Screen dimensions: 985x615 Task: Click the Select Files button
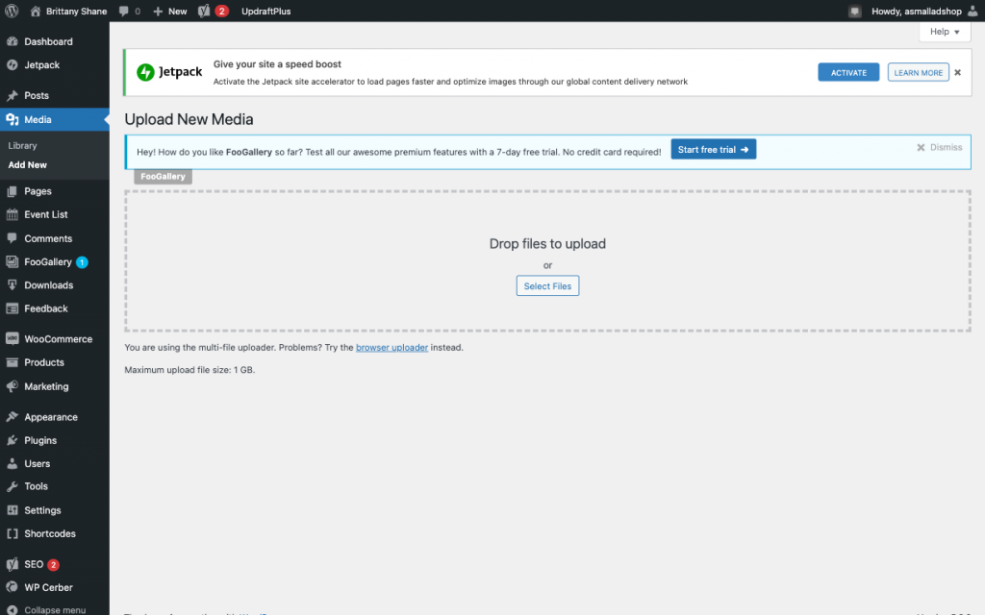[547, 286]
